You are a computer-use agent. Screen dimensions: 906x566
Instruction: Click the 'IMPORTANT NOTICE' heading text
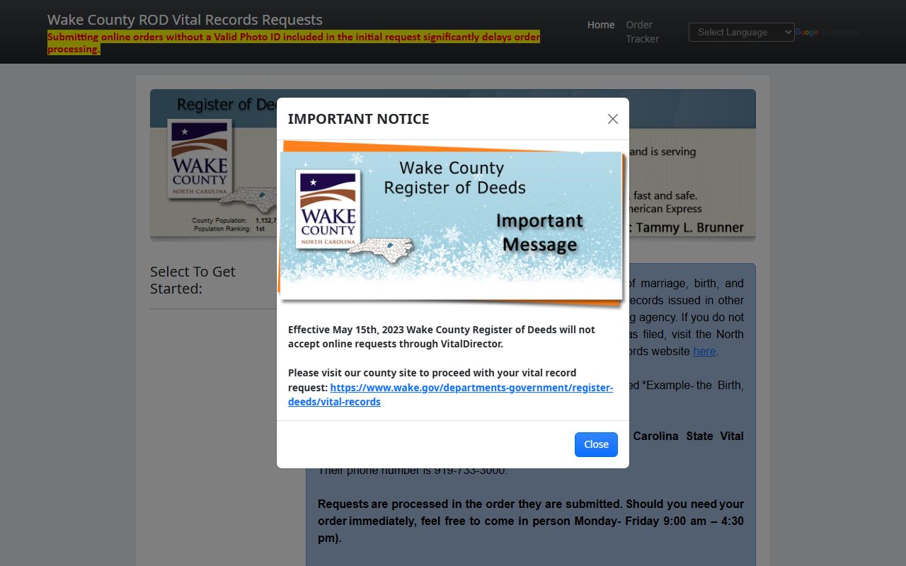[358, 119]
